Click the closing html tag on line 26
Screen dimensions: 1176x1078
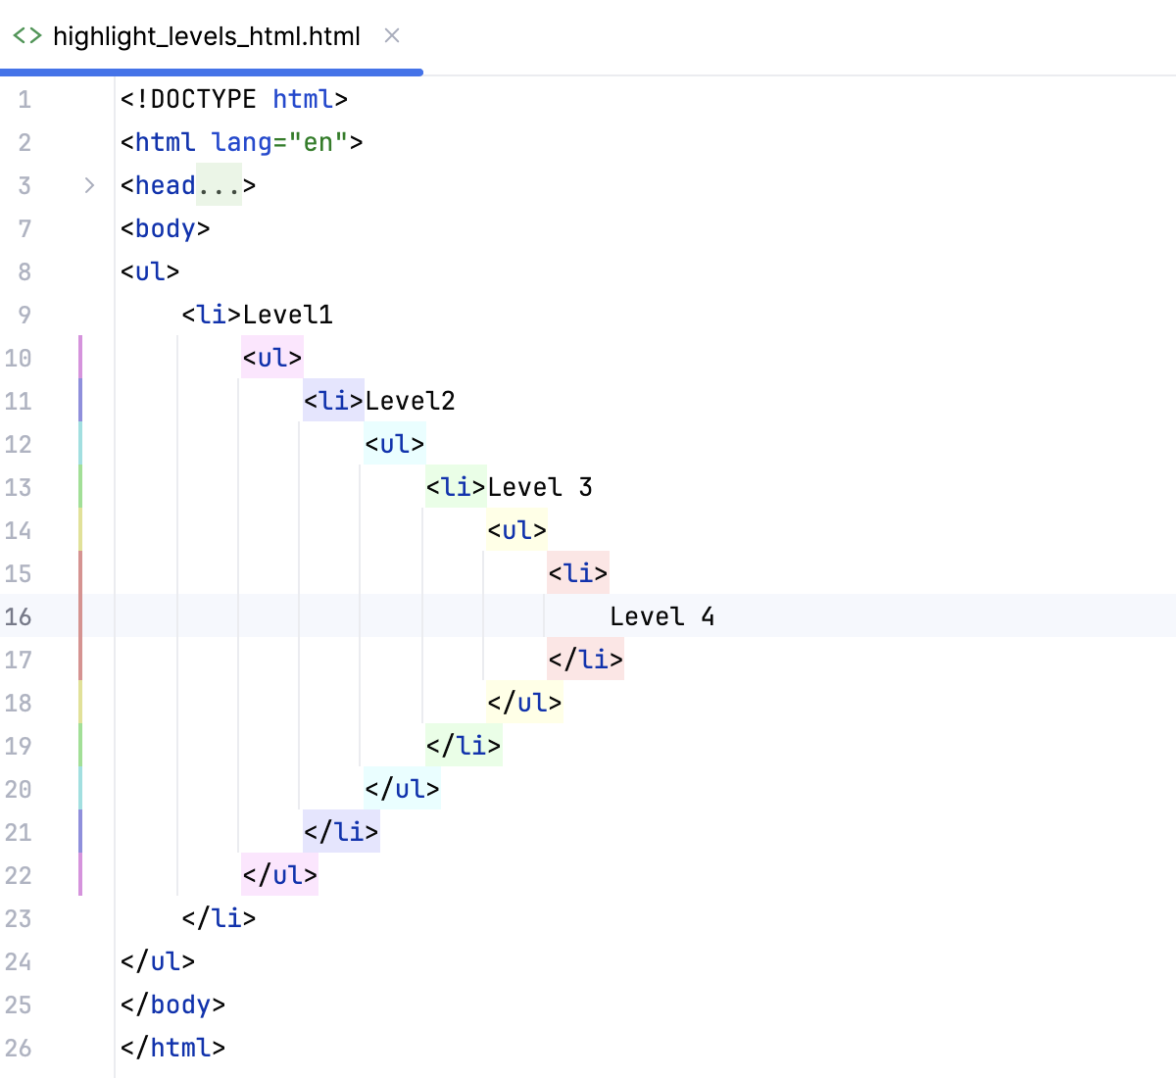point(173,1048)
